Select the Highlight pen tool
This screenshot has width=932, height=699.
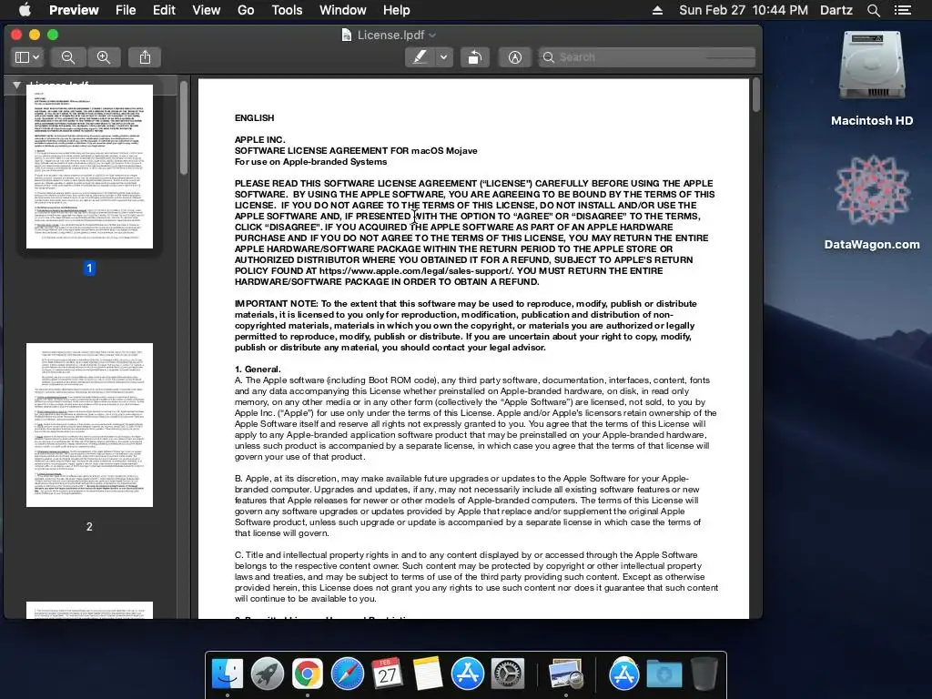pyautogui.click(x=420, y=57)
